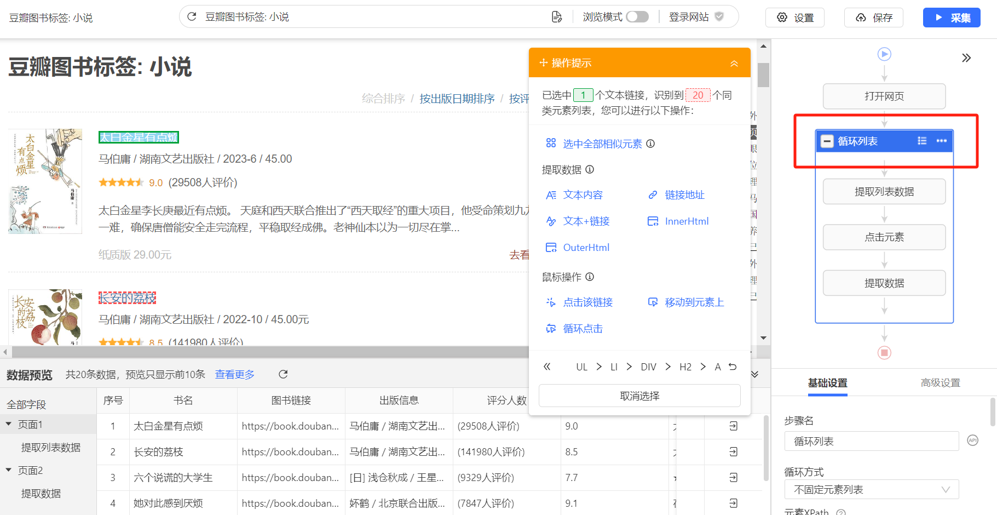Click row action icon for 六个说谎的大学生
This screenshot has width=997, height=515.
coord(733,477)
